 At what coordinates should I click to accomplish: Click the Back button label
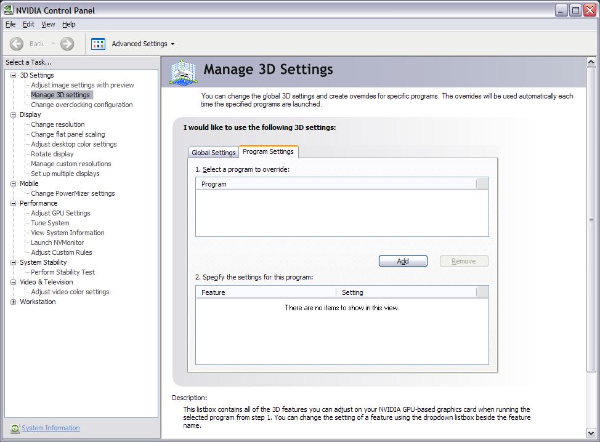[x=37, y=44]
